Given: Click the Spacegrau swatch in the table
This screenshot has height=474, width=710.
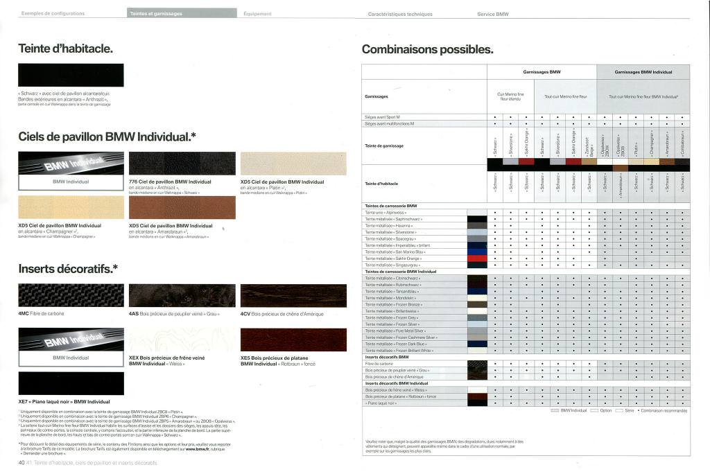Looking at the screenshot, I should click(x=477, y=238).
